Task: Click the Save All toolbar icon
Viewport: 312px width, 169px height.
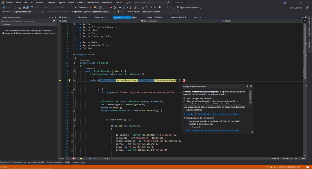Action: coord(27,8)
